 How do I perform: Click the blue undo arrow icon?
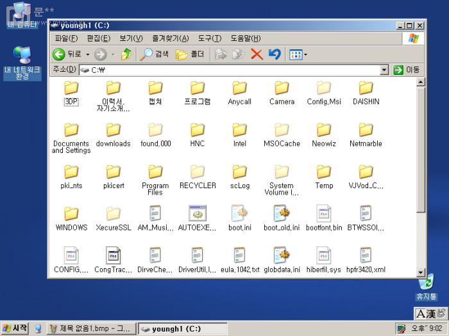[275, 54]
